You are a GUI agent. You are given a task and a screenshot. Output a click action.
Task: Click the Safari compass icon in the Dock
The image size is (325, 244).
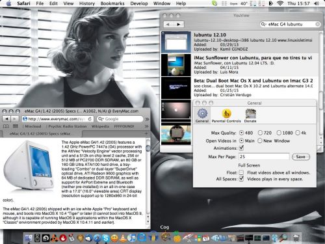click(97, 238)
